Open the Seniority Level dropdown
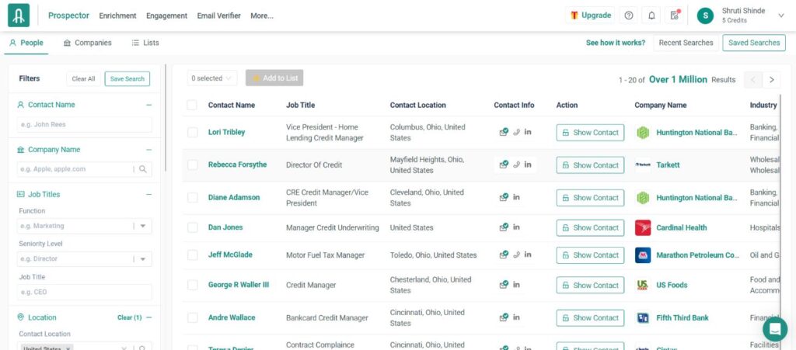The height and width of the screenshot is (350, 796). [x=84, y=259]
